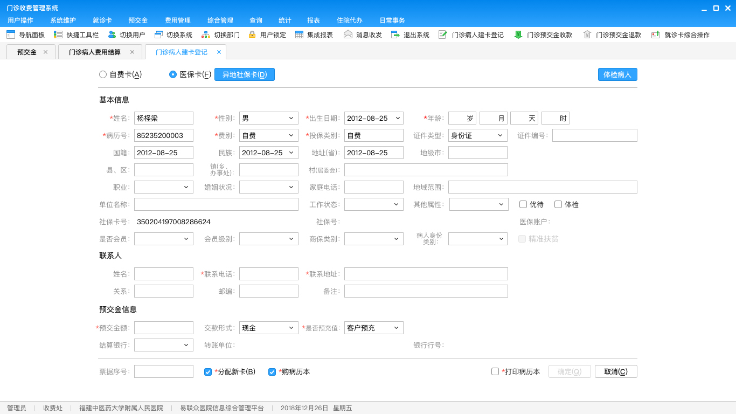
Task: Open the 日常事务 menu
Action: [392, 20]
